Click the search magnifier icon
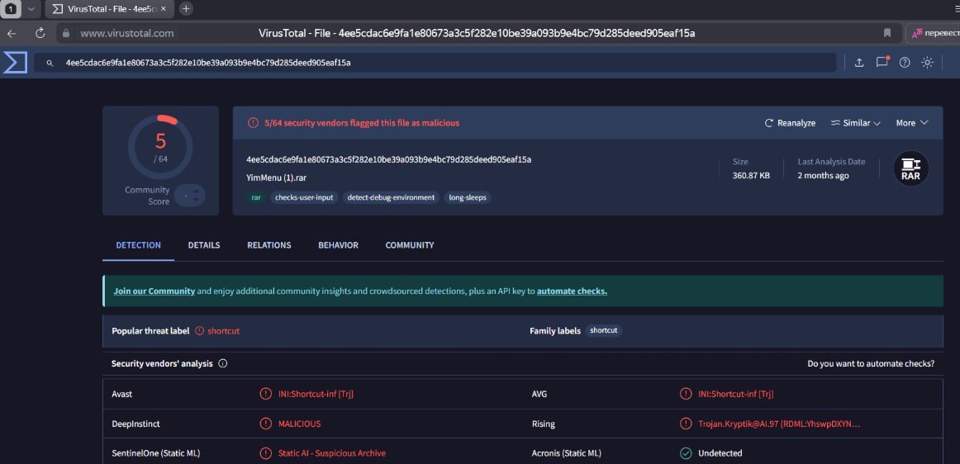This screenshot has height=464, width=960. pyautogui.click(x=50, y=63)
